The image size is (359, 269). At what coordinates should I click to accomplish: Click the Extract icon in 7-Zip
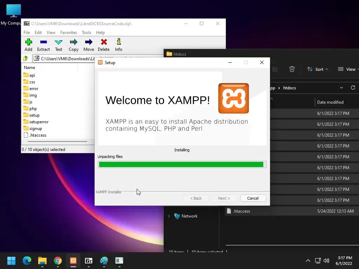(x=43, y=42)
